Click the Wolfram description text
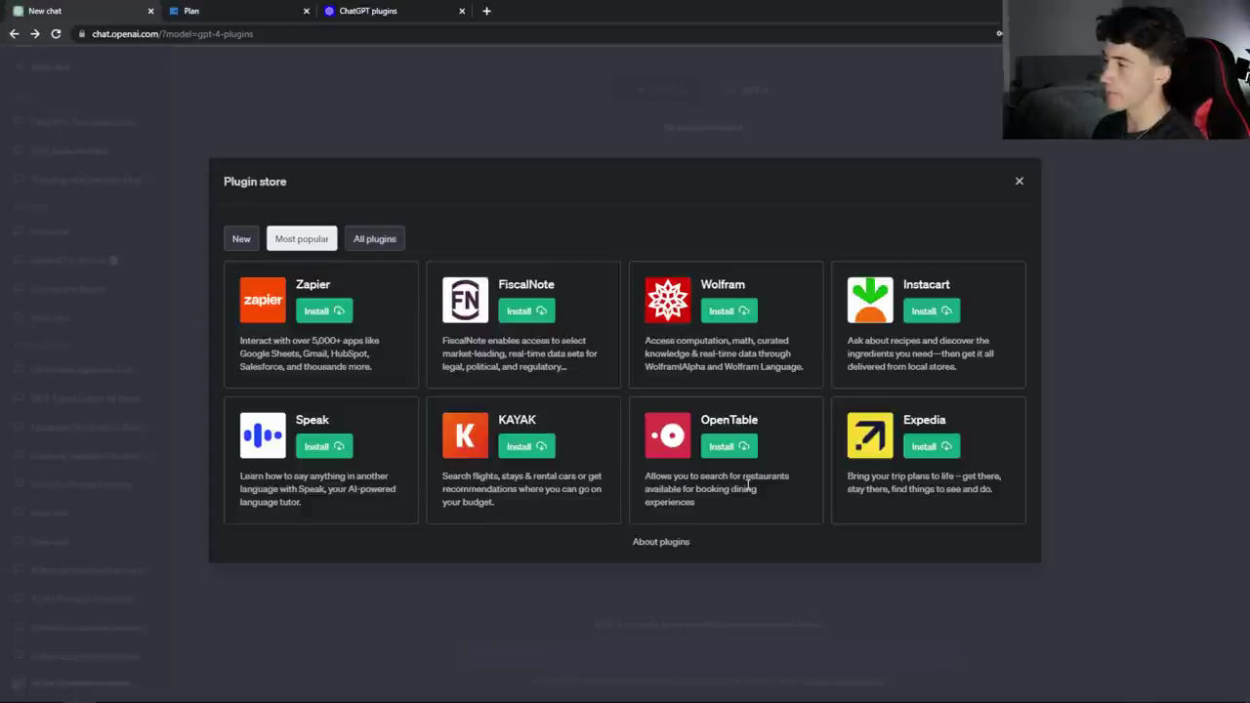 tap(724, 353)
